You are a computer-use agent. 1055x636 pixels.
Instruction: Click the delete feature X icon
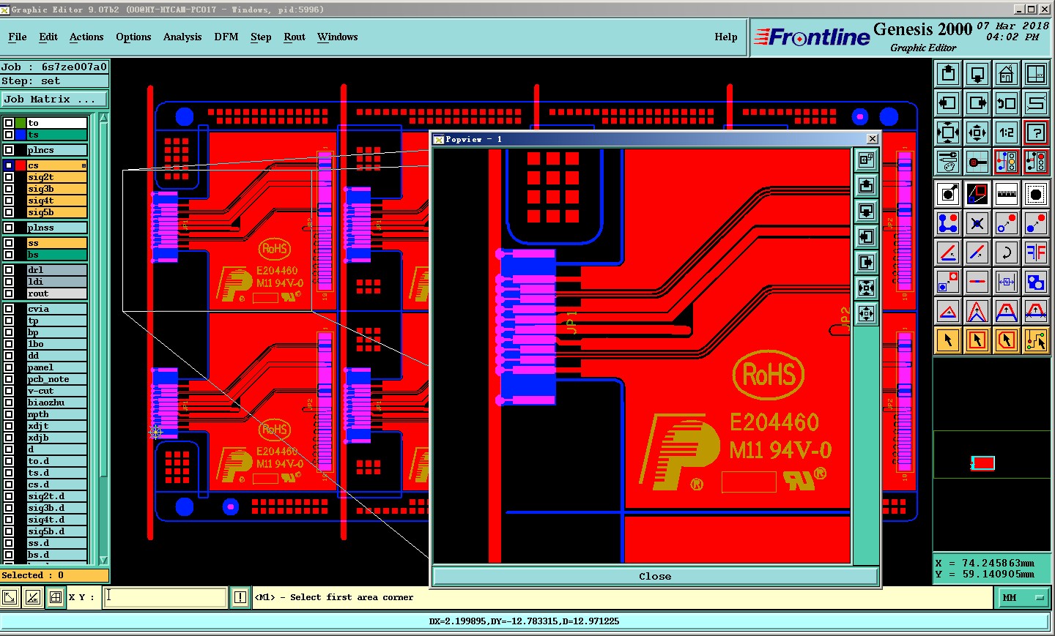(977, 223)
